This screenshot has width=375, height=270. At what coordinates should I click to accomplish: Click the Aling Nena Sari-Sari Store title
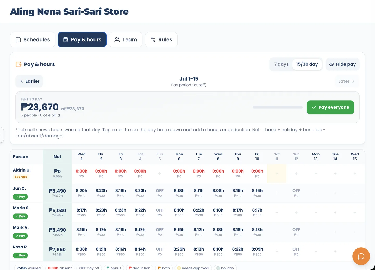click(69, 11)
